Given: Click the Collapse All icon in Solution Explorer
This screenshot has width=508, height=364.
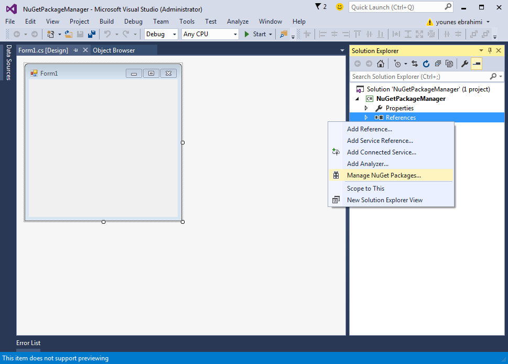Looking at the screenshot, I should click(x=438, y=64).
